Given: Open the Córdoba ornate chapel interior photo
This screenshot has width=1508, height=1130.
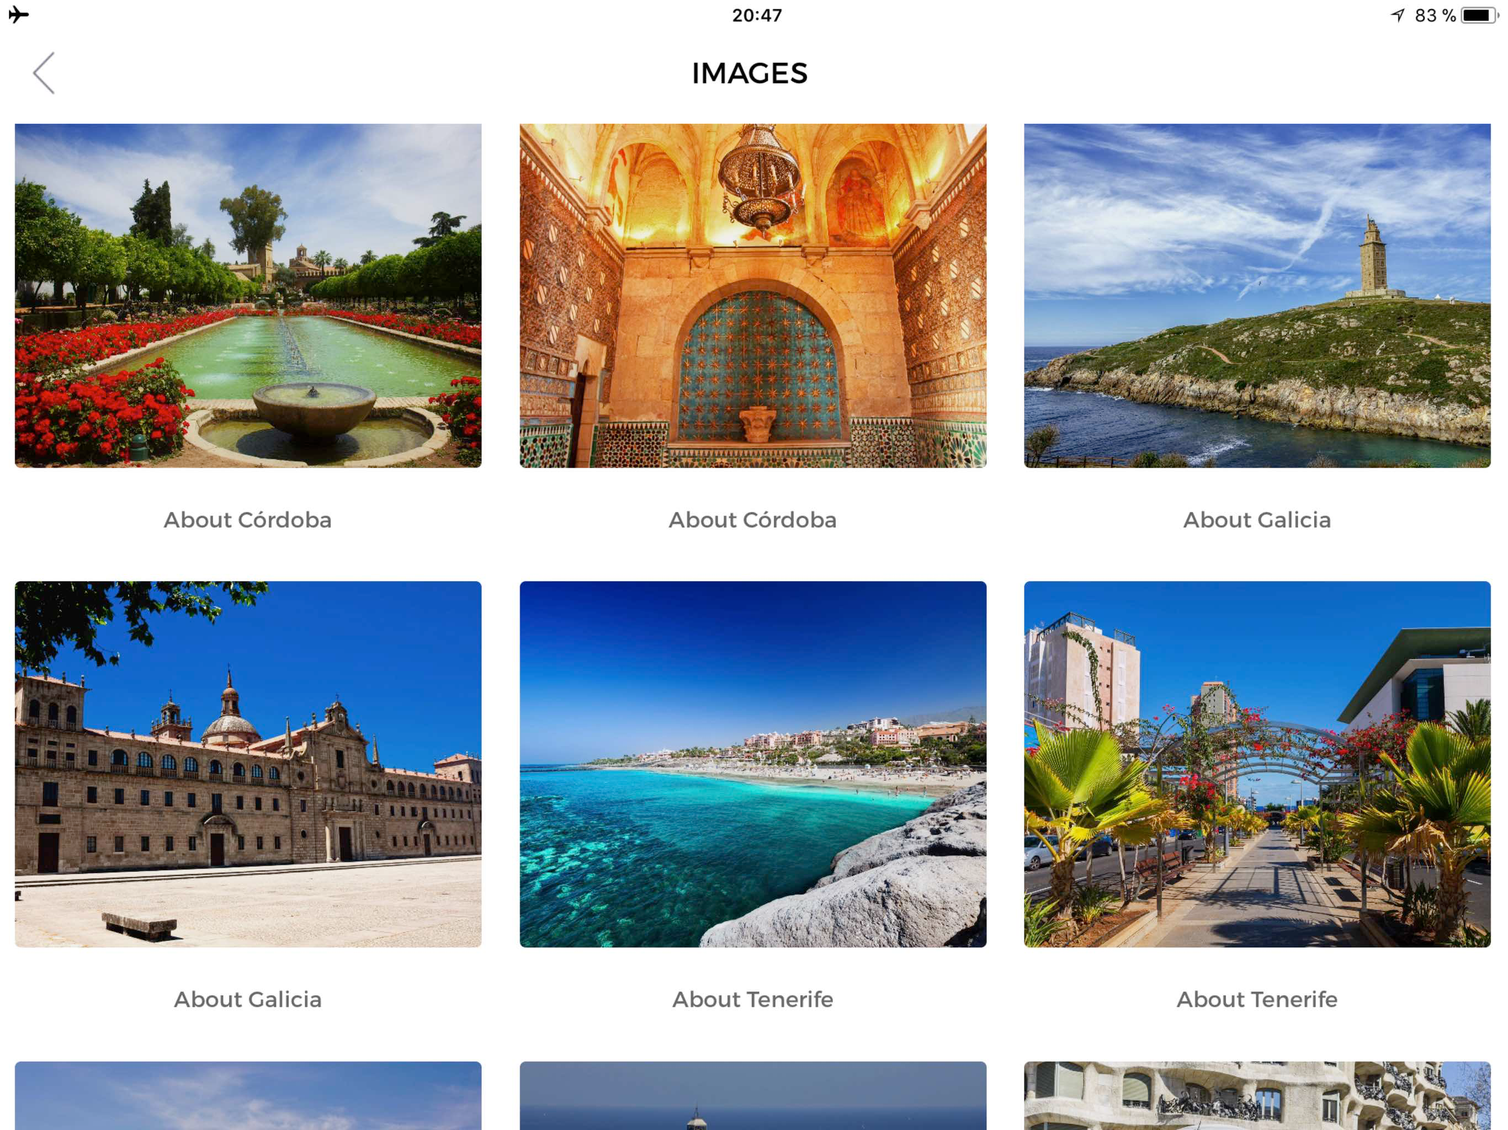Looking at the screenshot, I should point(753,295).
